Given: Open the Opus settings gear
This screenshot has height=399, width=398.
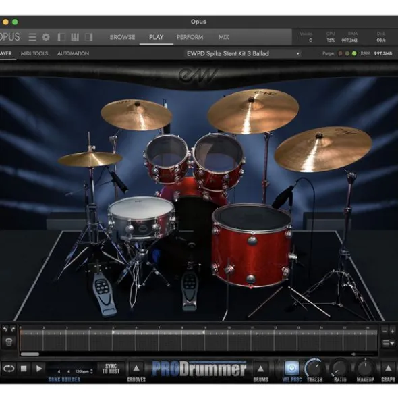Looking at the screenshot, I should 46,37.
